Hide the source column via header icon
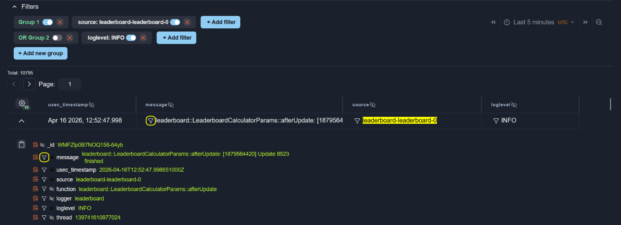This screenshot has width=621, height=225. point(373,105)
